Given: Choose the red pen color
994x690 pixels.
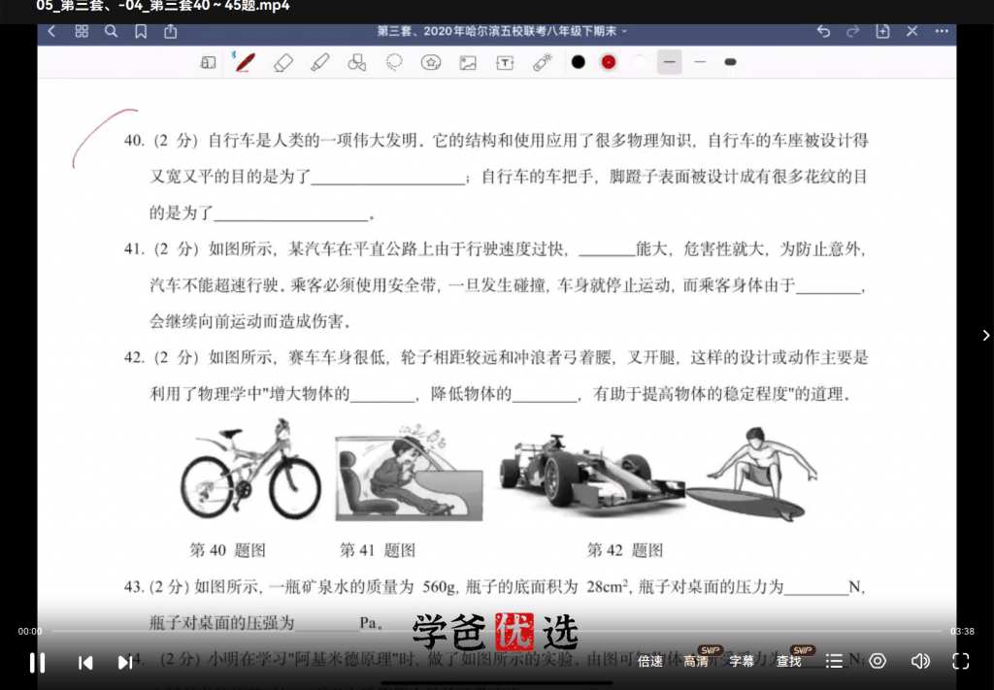Looking at the screenshot, I should tap(609, 62).
